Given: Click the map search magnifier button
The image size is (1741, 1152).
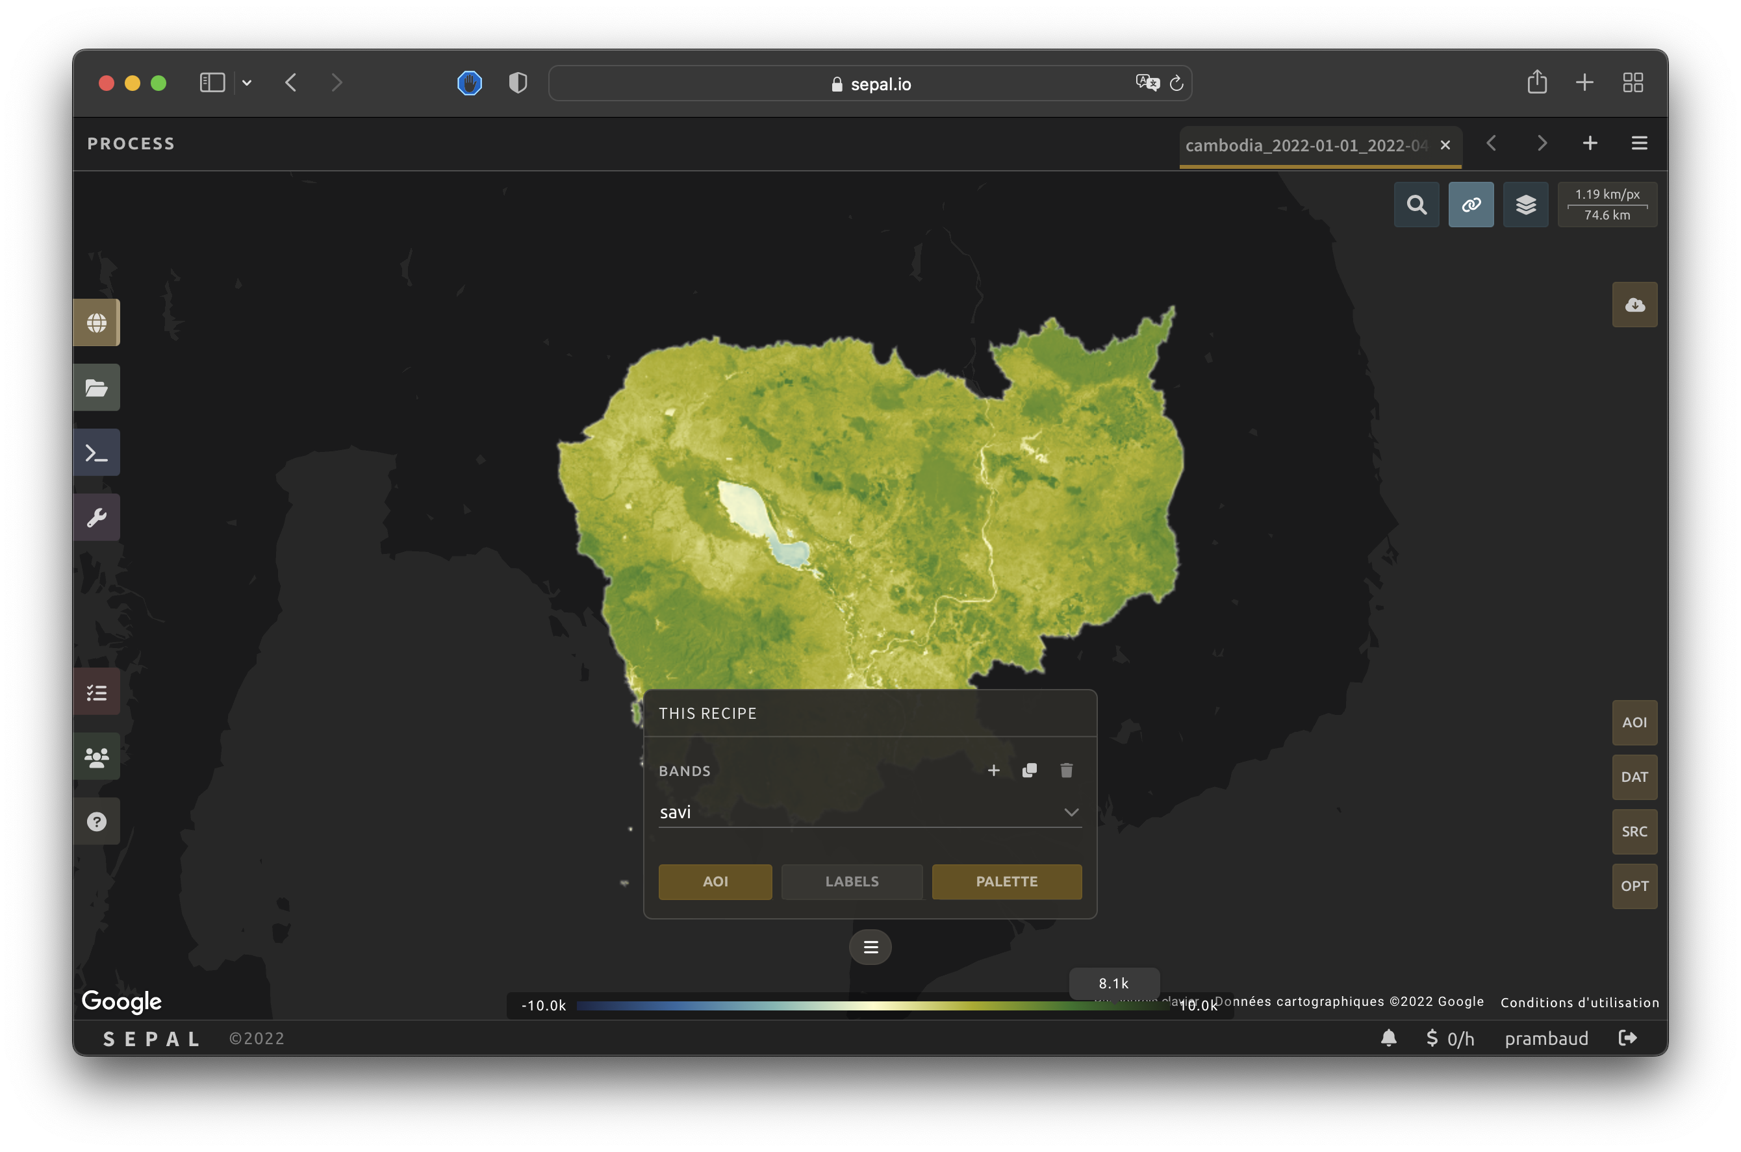Looking at the screenshot, I should pyautogui.click(x=1416, y=205).
